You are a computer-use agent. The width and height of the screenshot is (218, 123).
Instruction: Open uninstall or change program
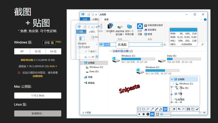click(x=154, y=25)
